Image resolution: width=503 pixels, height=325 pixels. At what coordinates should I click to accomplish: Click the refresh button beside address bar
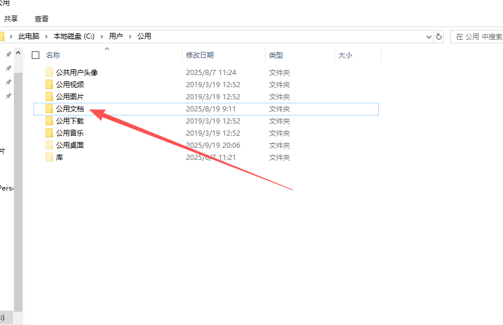[x=439, y=36]
